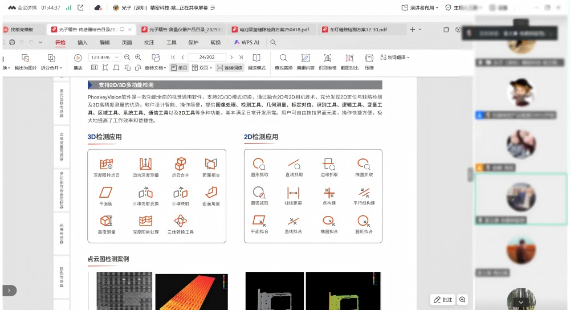The width and height of the screenshot is (570, 310).
Task: Select the green-highlighted speaking participant avatar
Action: click(521, 197)
